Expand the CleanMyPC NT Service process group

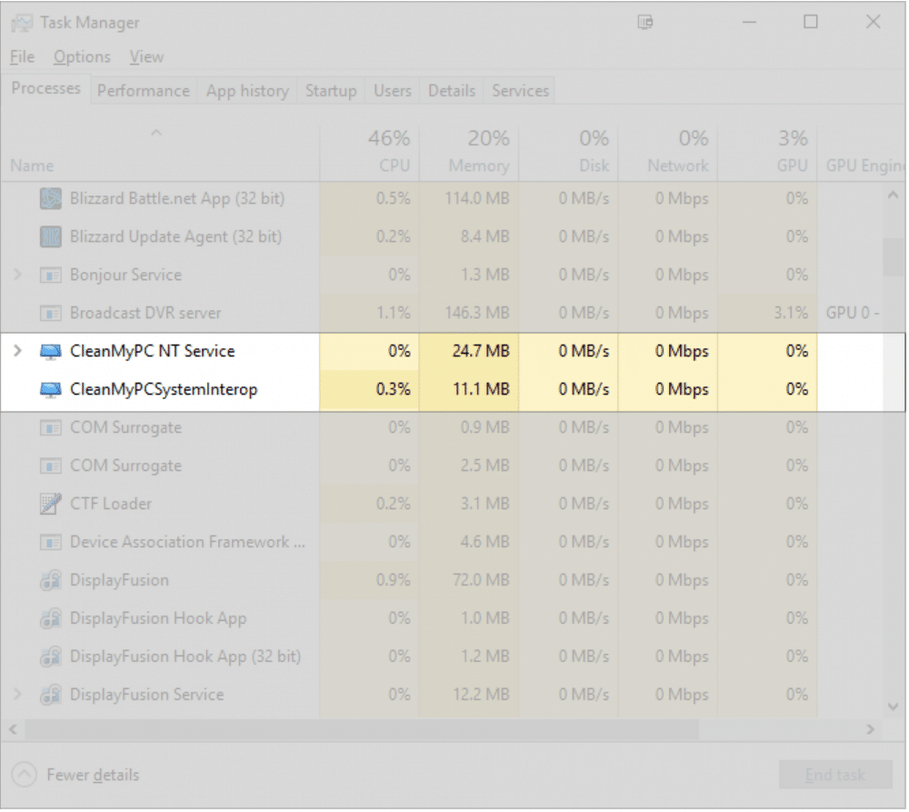pyautogui.click(x=17, y=351)
